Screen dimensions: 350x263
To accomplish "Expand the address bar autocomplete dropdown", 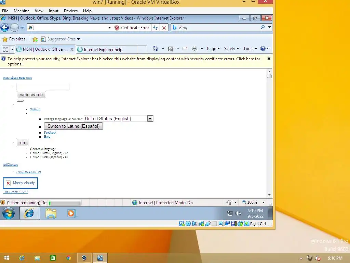I will (x=109, y=28).
